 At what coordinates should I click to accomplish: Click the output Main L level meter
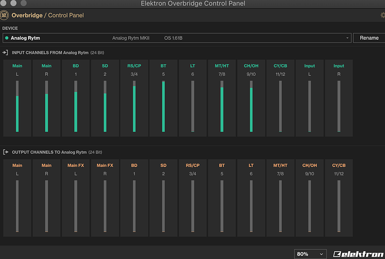click(17, 206)
